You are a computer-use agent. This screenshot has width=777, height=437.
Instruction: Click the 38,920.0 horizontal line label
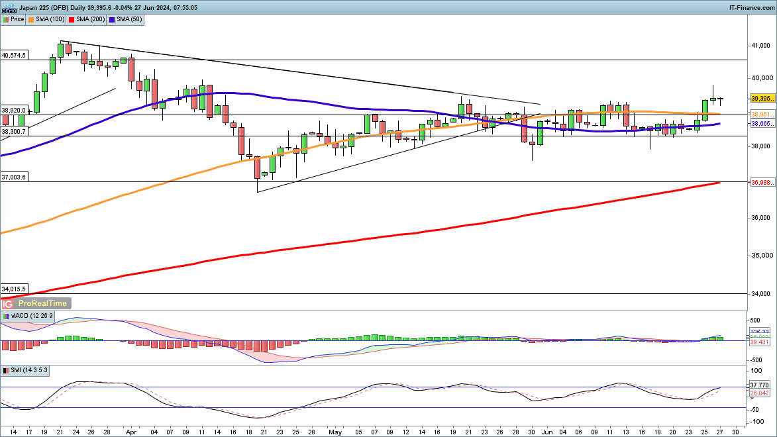(x=14, y=111)
